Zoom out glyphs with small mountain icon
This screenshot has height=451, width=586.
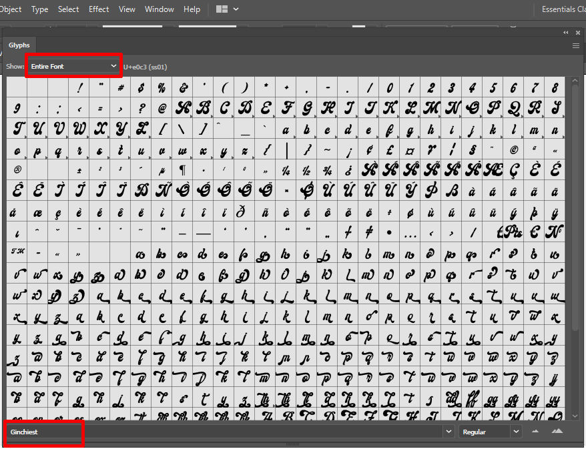[x=535, y=431]
